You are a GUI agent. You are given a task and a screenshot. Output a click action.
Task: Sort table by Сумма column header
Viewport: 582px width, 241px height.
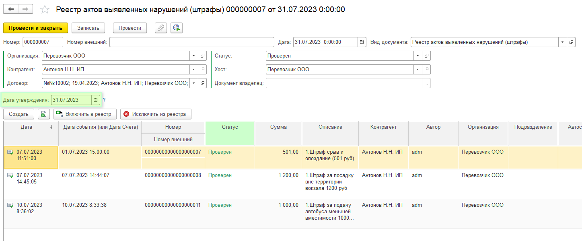tap(278, 127)
